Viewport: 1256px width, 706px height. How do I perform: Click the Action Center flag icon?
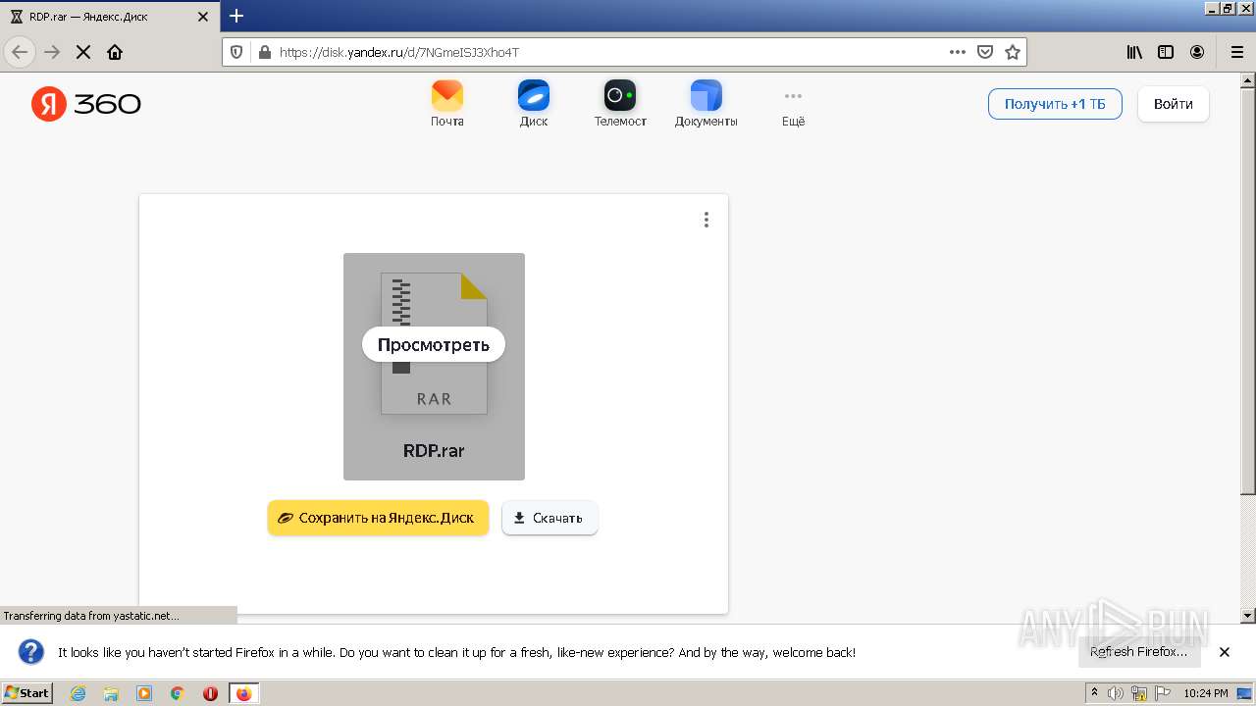pos(1161,693)
